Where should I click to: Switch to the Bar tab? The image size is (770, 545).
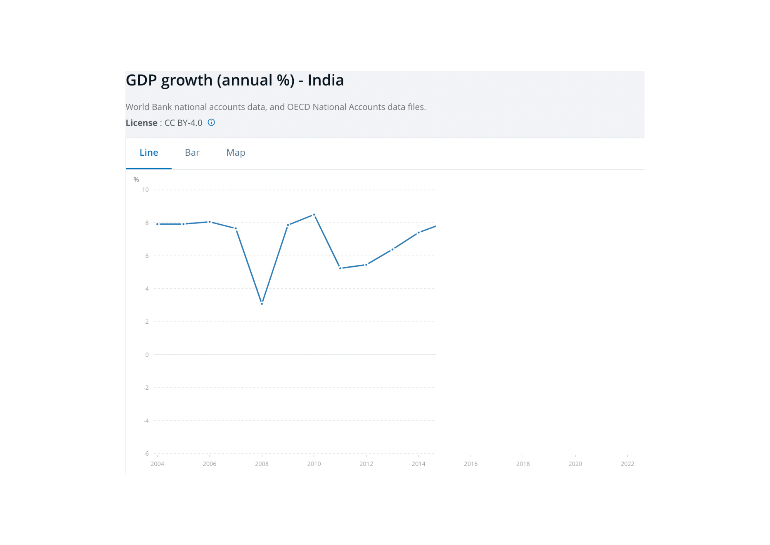(192, 153)
